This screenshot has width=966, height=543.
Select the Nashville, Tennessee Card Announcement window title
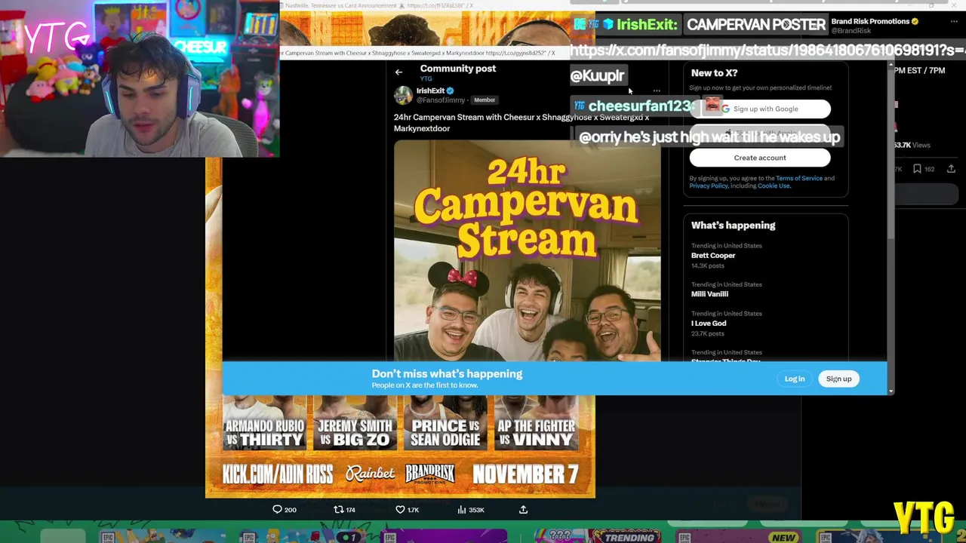[377, 5]
